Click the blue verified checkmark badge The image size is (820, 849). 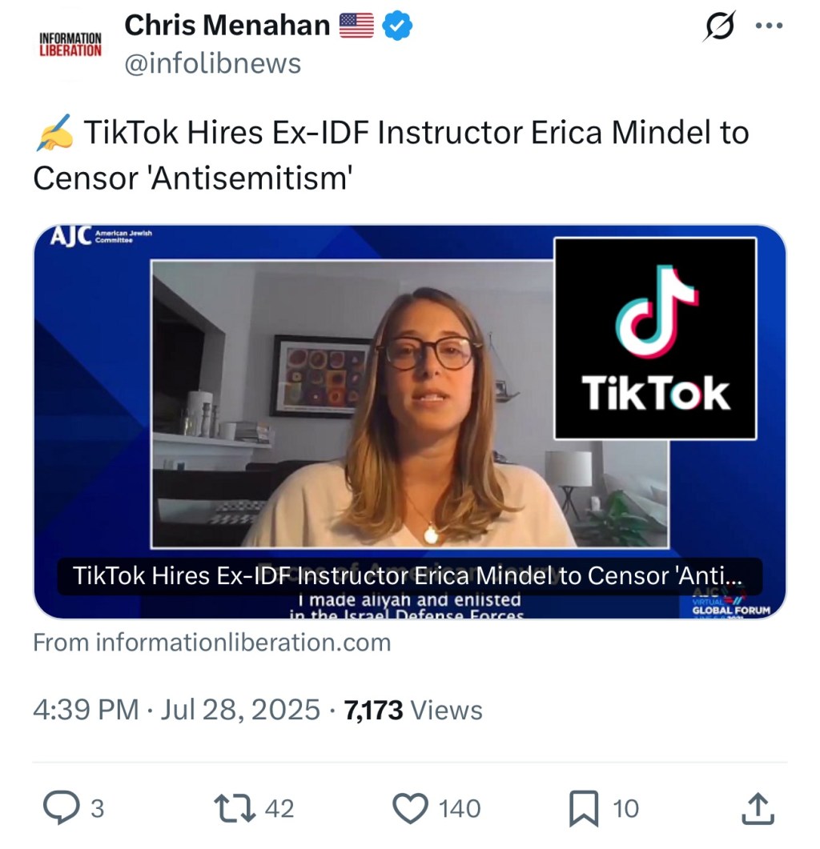pos(397,26)
